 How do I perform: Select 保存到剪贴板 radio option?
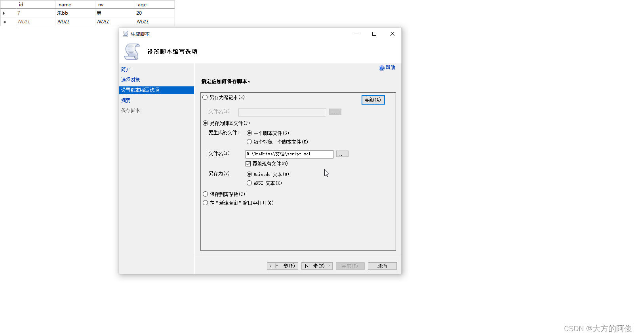tap(205, 194)
